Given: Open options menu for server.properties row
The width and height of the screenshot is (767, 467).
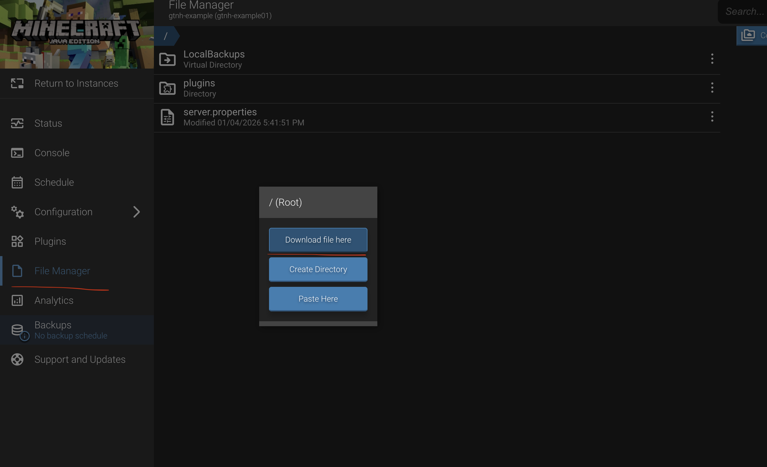Looking at the screenshot, I should coord(712,116).
